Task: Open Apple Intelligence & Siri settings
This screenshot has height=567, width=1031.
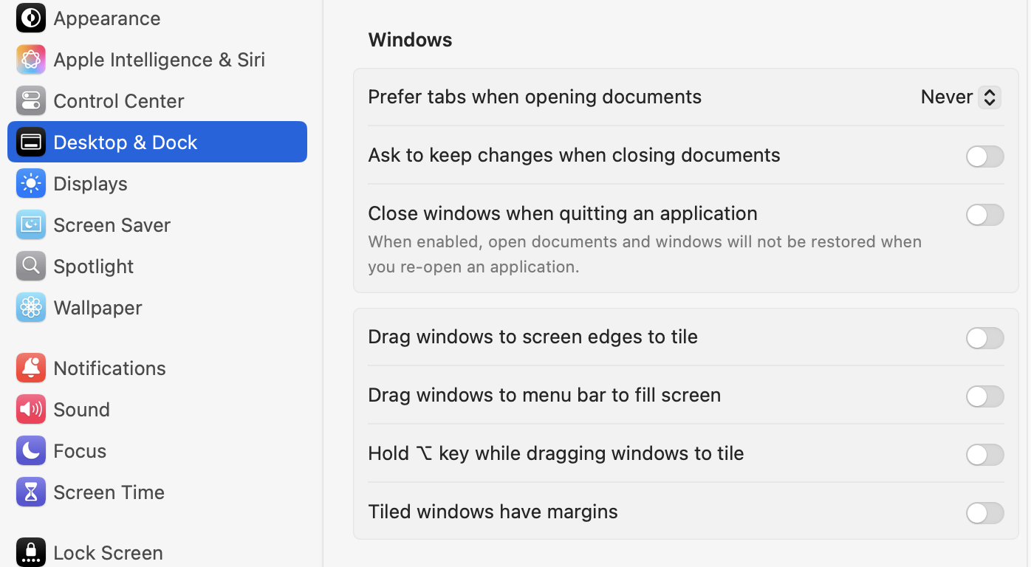Action: tap(30, 59)
